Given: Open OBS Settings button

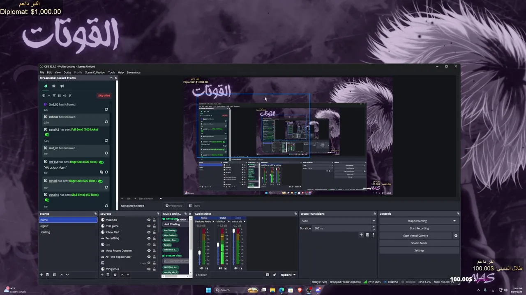Looking at the screenshot, I should coord(419,250).
